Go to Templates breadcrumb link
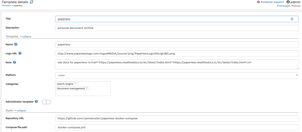This screenshot has width=302, height=132. 6,6
